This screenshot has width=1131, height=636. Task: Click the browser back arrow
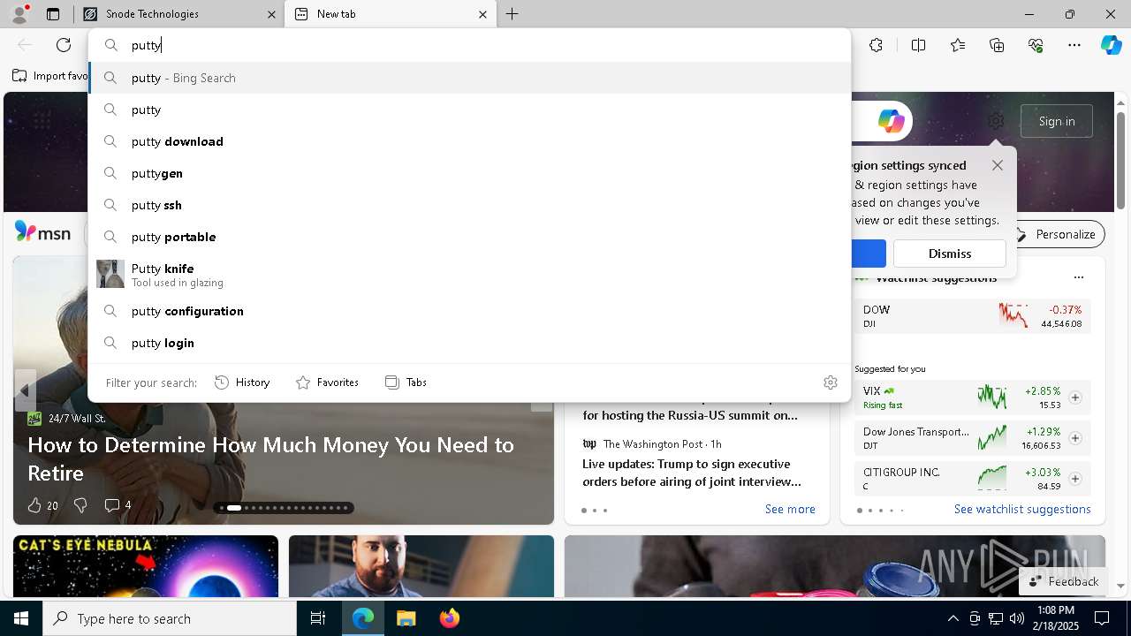coord(25,45)
